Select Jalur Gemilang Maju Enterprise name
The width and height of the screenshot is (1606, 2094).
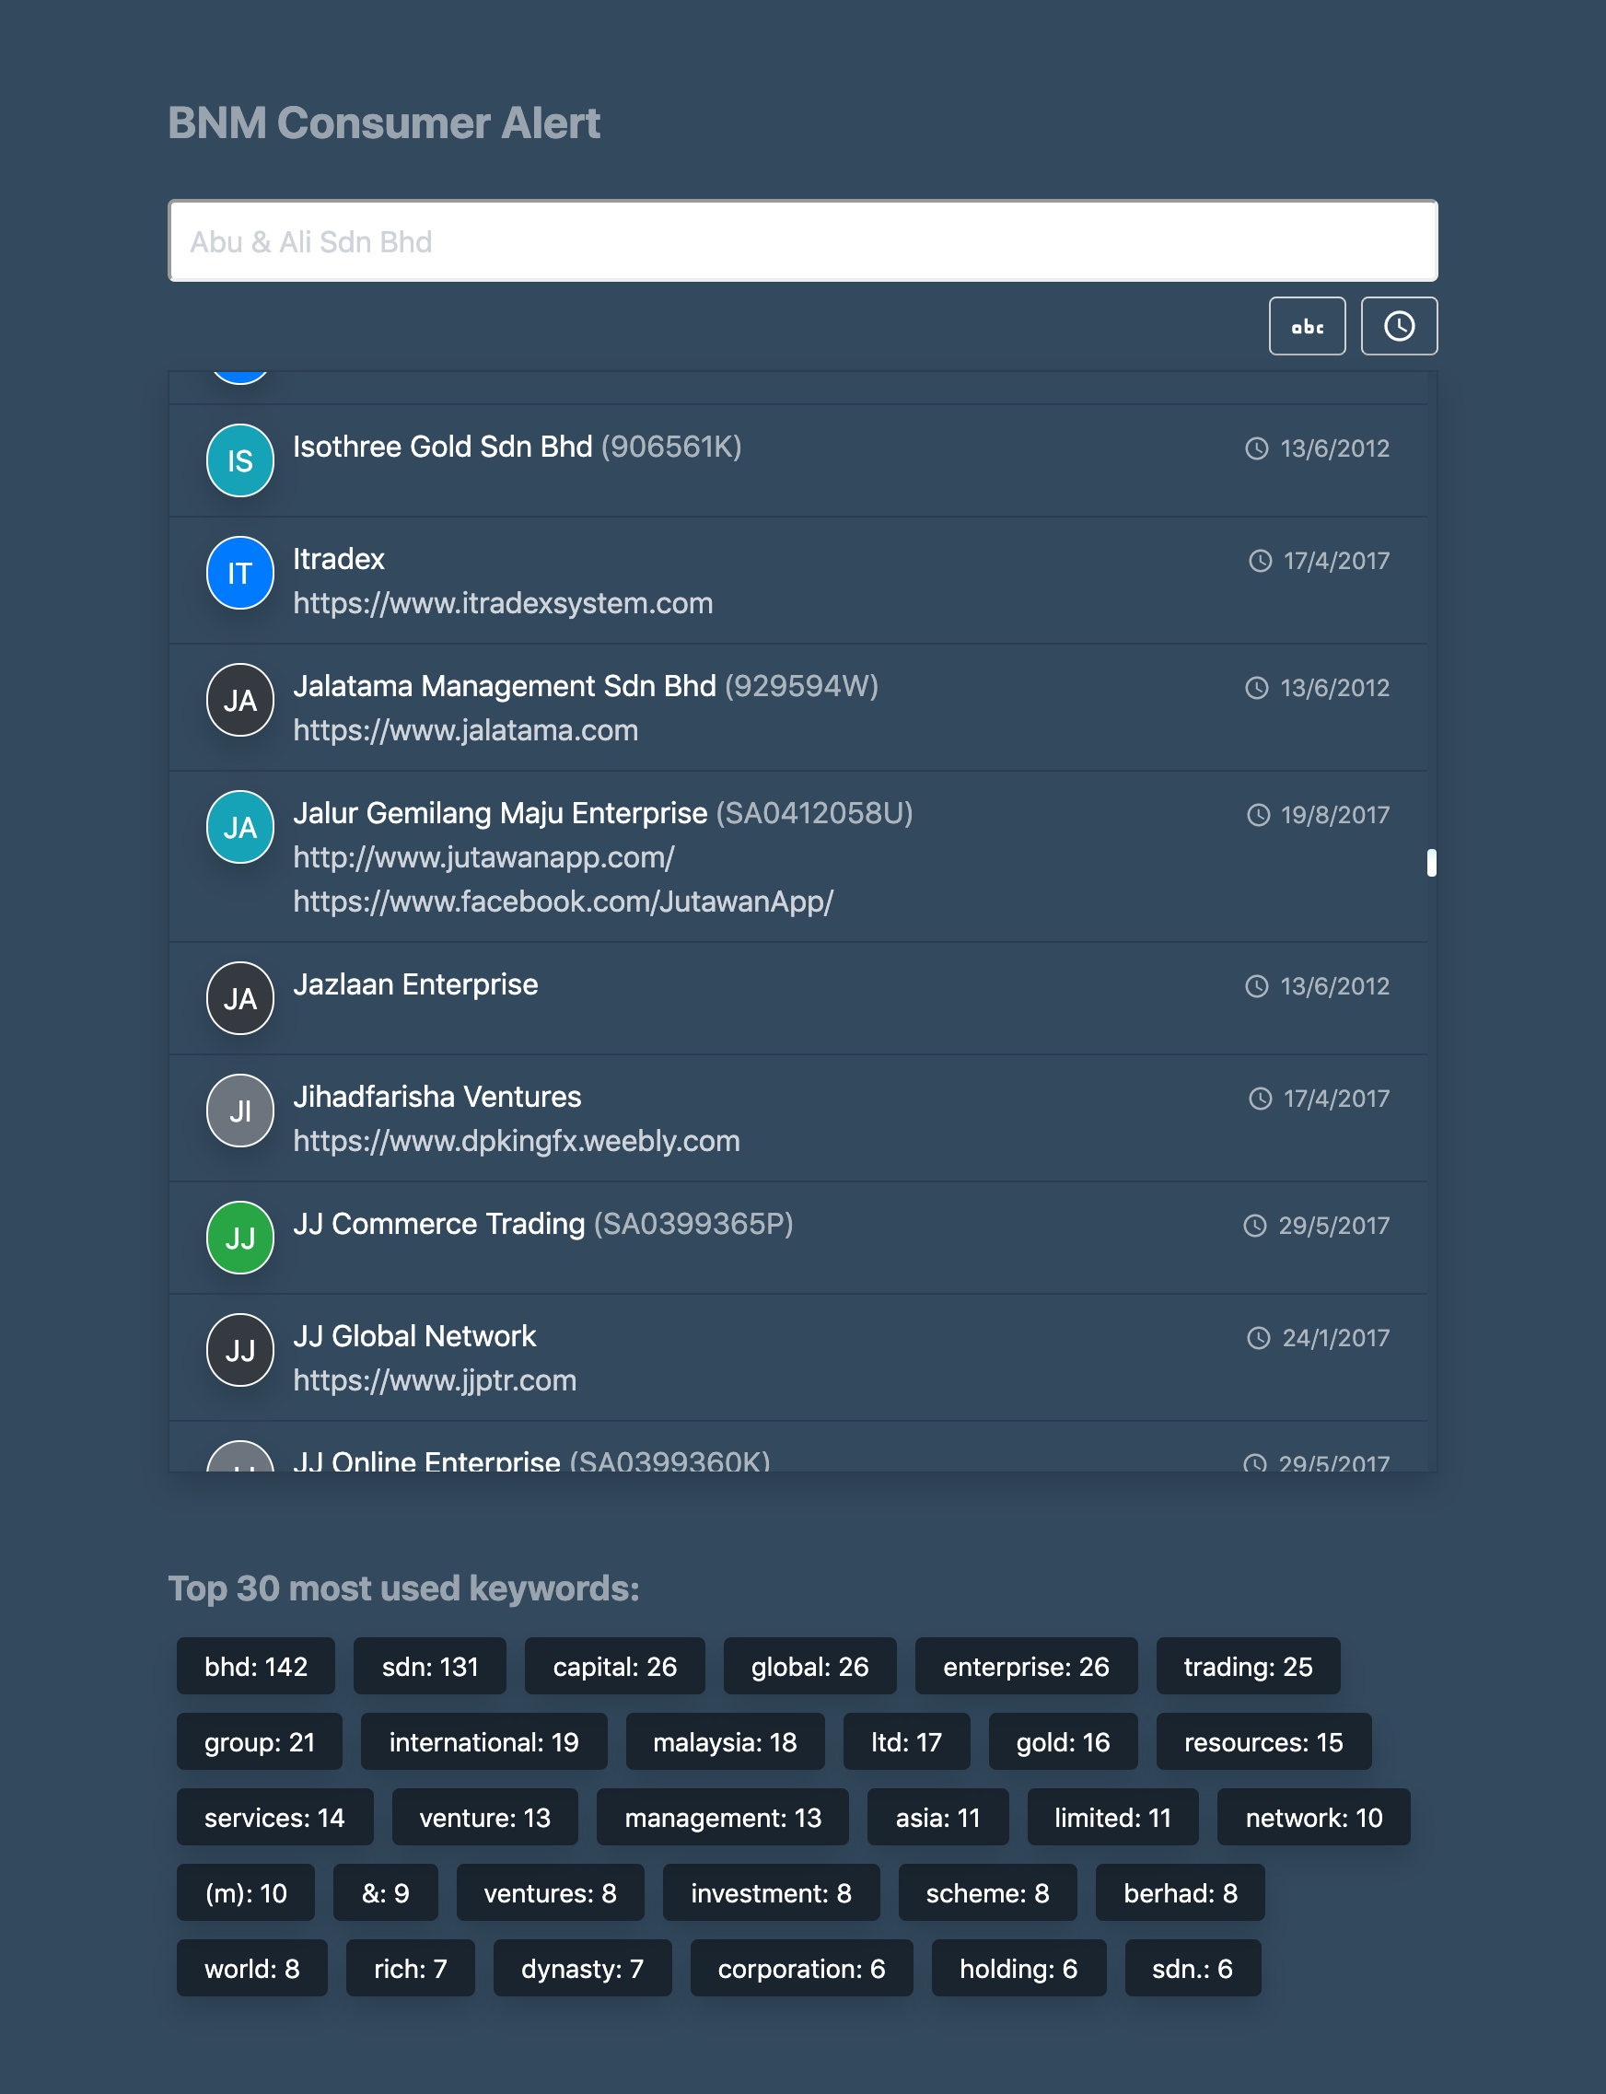[500, 813]
